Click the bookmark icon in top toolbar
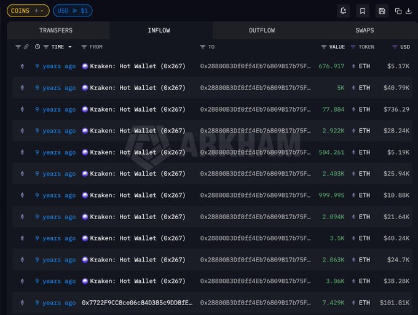The width and height of the screenshot is (418, 315). point(363,11)
